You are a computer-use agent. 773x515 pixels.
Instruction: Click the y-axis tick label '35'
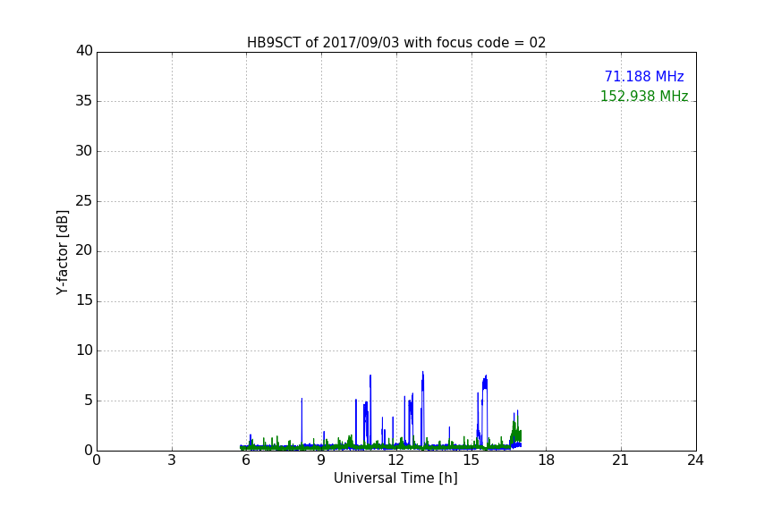[x=84, y=101]
